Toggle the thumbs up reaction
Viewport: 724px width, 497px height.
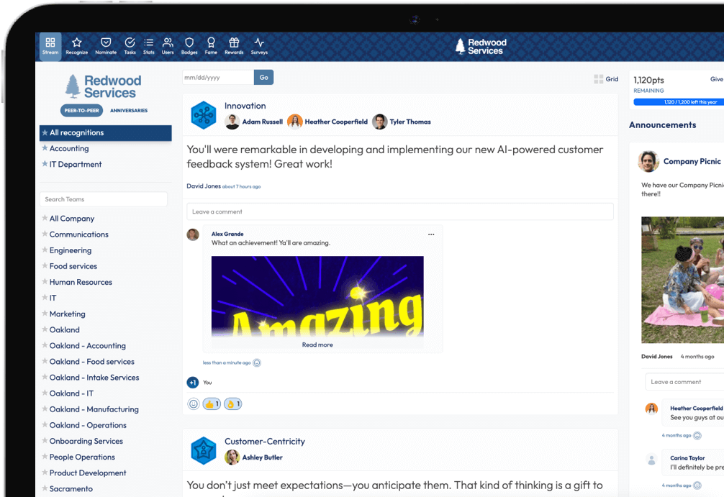(212, 404)
